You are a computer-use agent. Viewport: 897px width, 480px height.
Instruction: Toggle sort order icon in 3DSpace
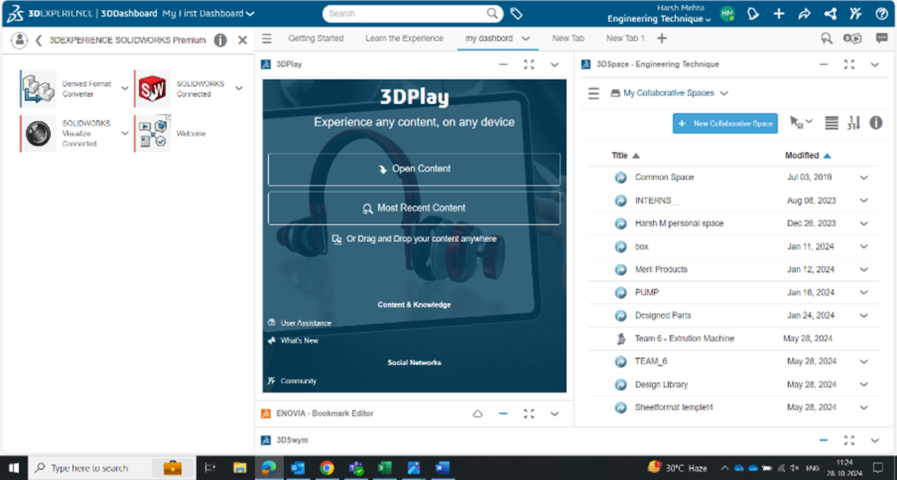point(854,123)
